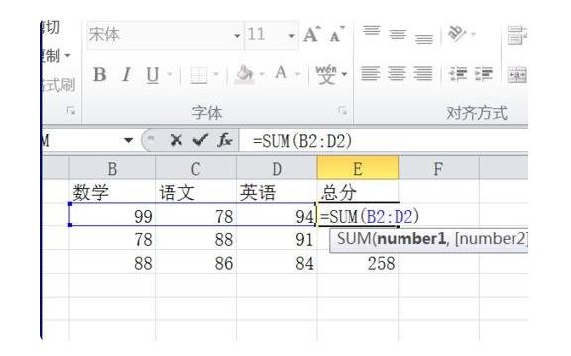Click cell with value 94
This screenshot has height=356, width=571.
277,216
